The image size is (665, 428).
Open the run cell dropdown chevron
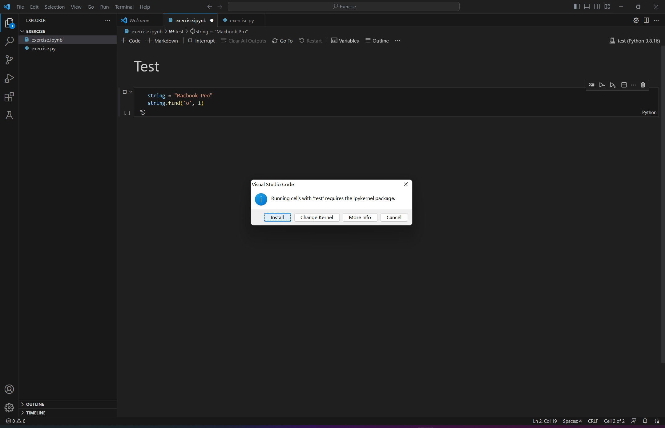tap(131, 92)
